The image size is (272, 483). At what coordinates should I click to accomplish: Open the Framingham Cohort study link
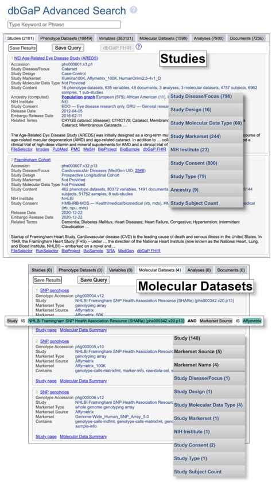tap(32, 160)
